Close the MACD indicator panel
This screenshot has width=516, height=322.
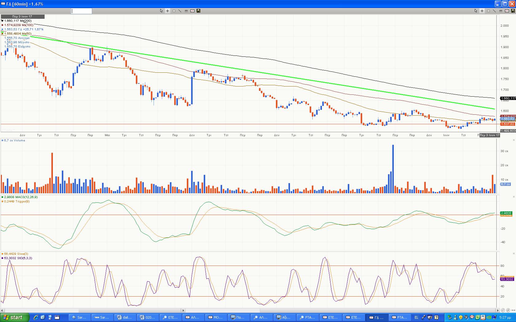(514, 197)
